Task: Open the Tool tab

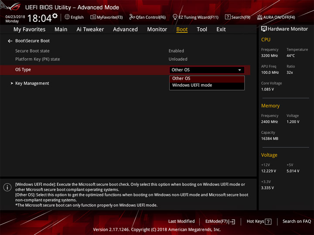Action: coord(202,30)
